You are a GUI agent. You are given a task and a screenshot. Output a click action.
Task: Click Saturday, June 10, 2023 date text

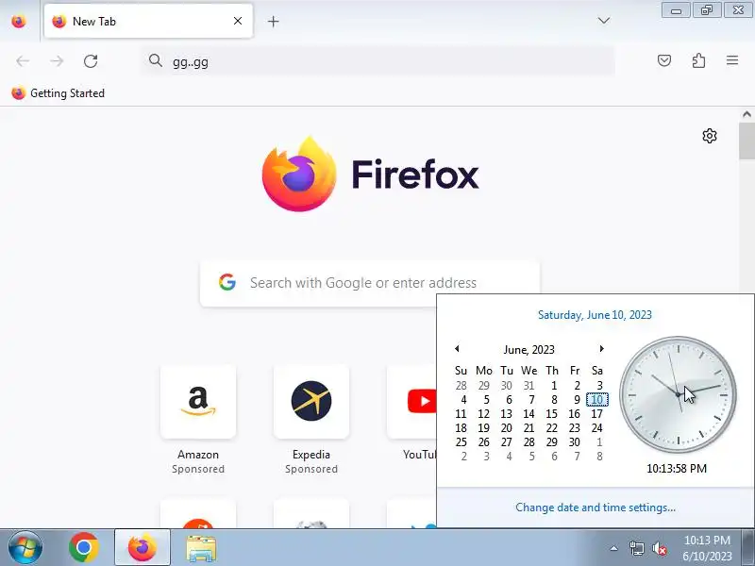pos(595,315)
